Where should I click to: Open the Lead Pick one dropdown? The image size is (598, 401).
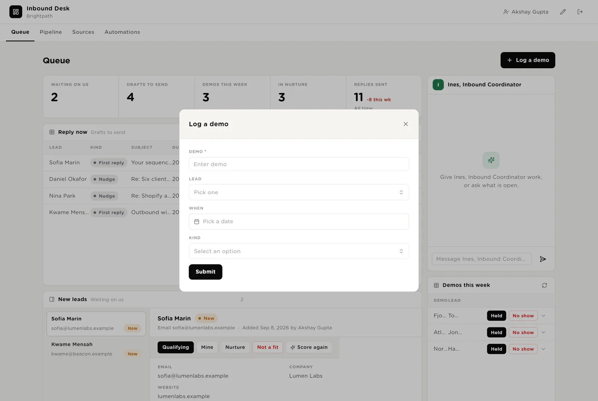point(299,192)
